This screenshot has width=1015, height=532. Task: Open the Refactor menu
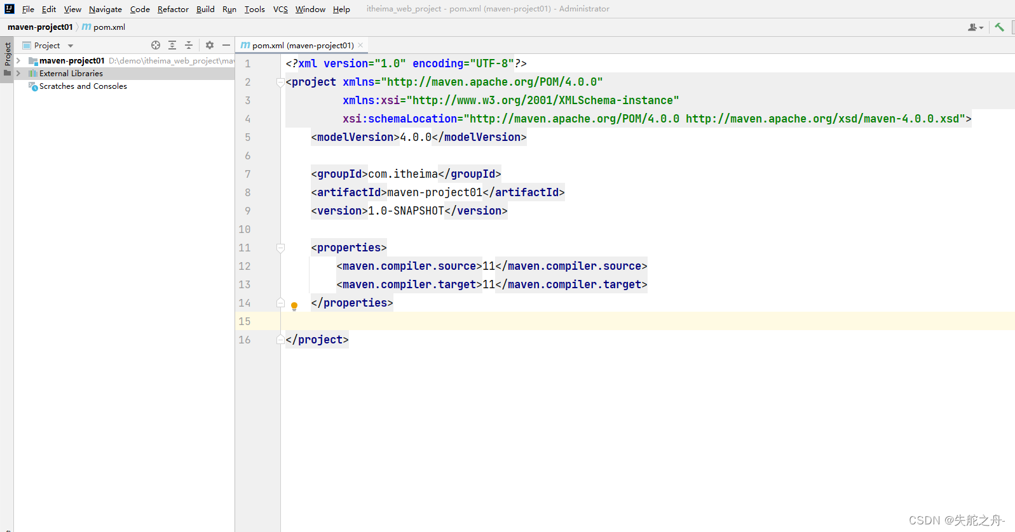173,9
